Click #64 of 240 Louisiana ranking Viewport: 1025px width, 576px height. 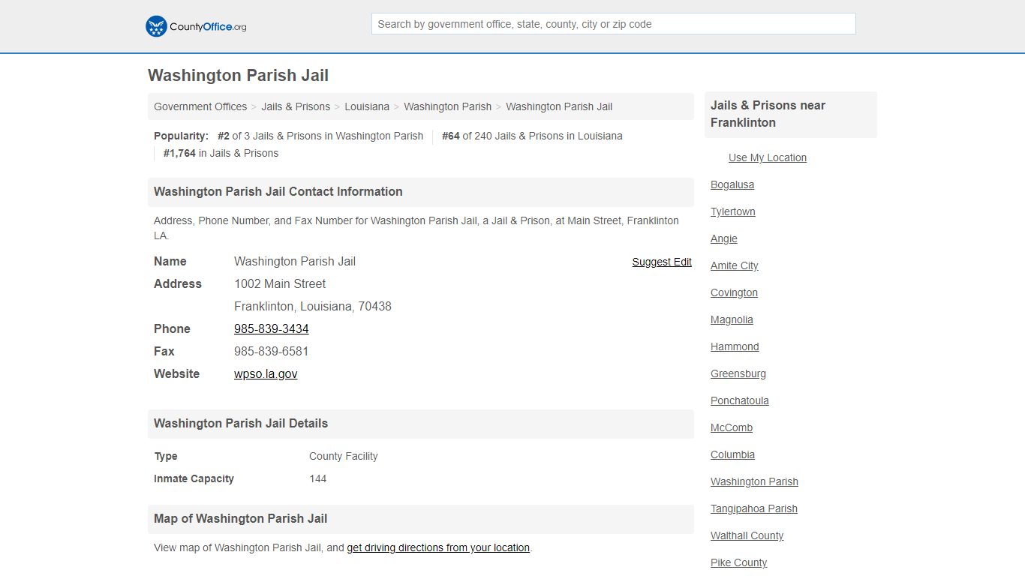coord(532,136)
